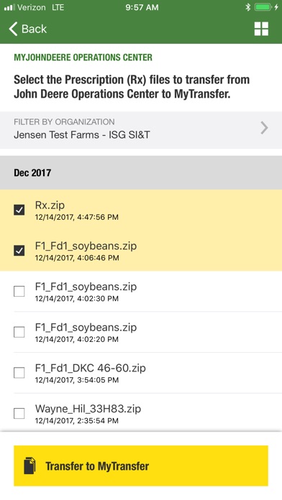The width and height of the screenshot is (282, 500).
Task: Click the document icon on Transfer button
Action: pyautogui.click(x=29, y=466)
